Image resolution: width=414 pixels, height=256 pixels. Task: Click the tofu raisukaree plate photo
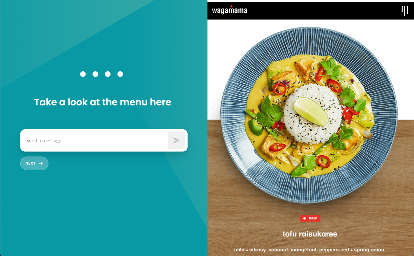309,115
